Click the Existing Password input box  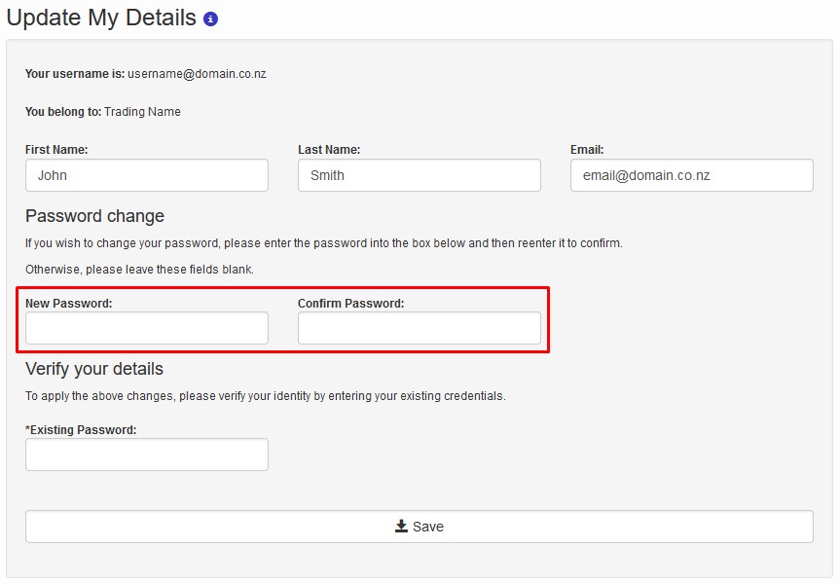[147, 455]
